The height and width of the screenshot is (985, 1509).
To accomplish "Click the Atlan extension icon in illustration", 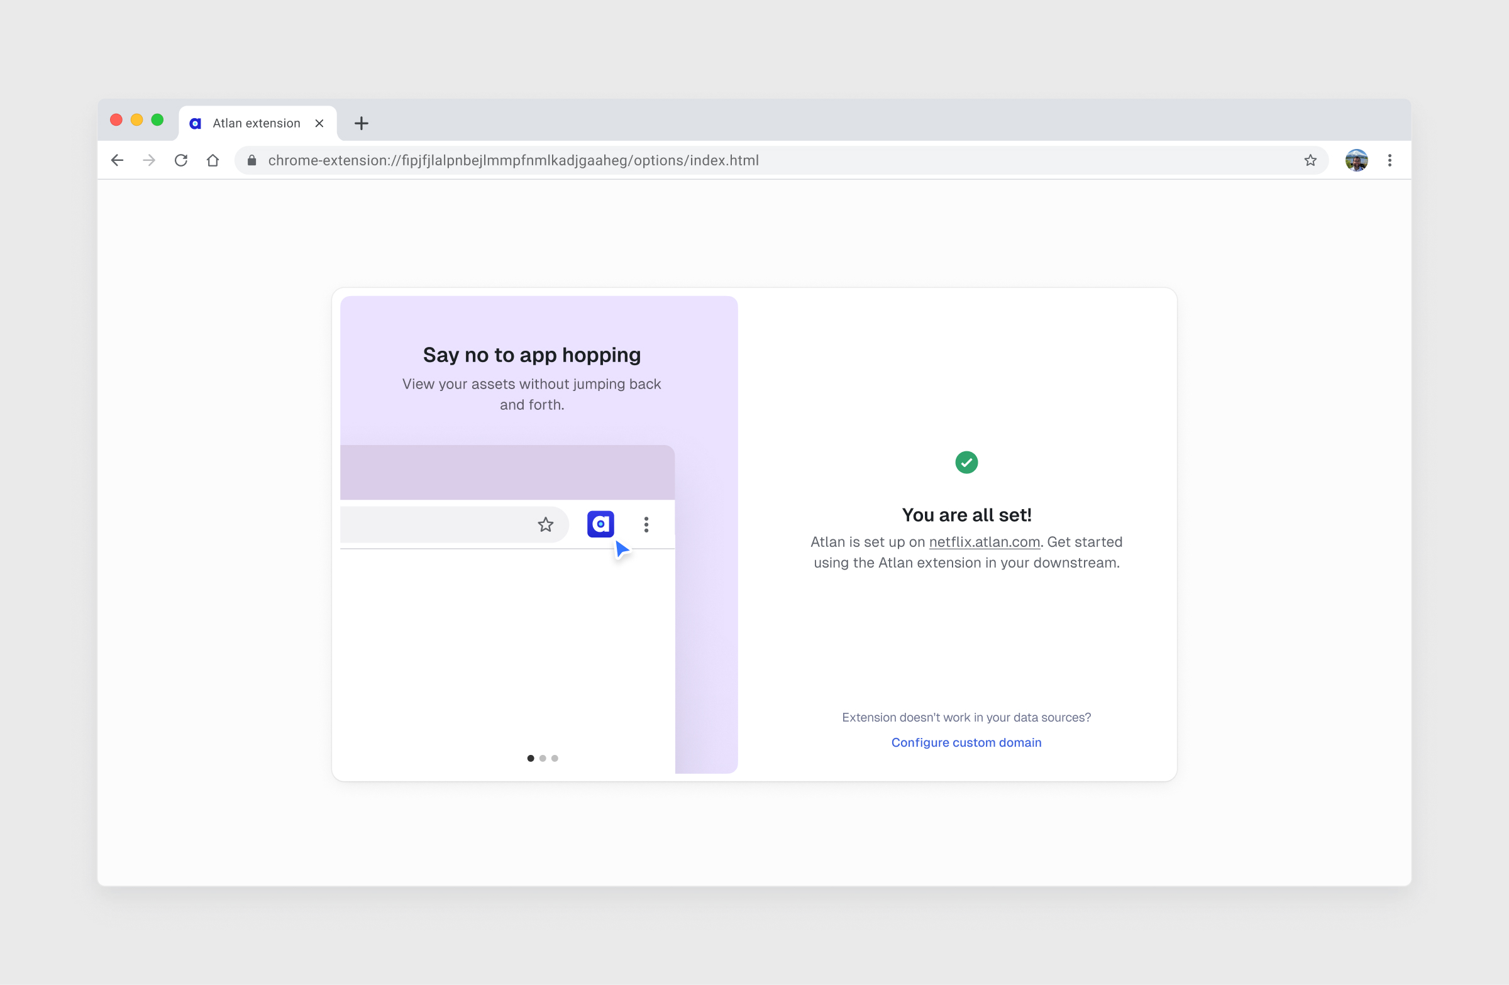I will (600, 524).
